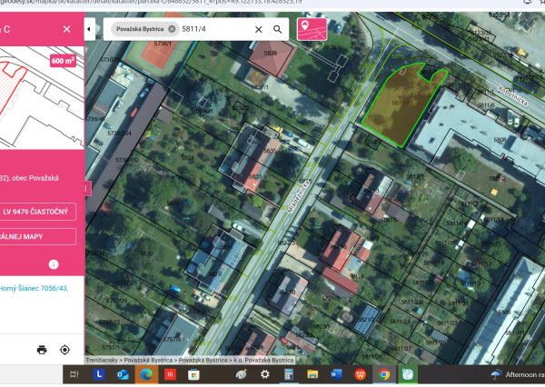Click the 600 m² area badge
This screenshot has width=545, height=387.
pyautogui.click(x=63, y=61)
